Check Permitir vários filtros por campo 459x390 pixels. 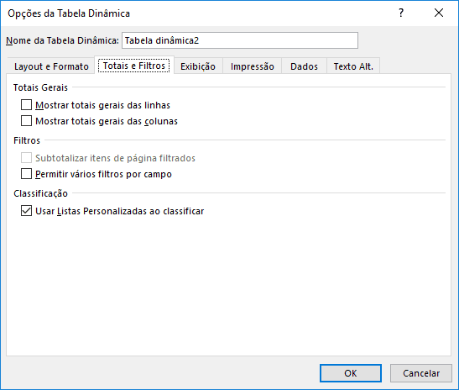[x=26, y=174]
